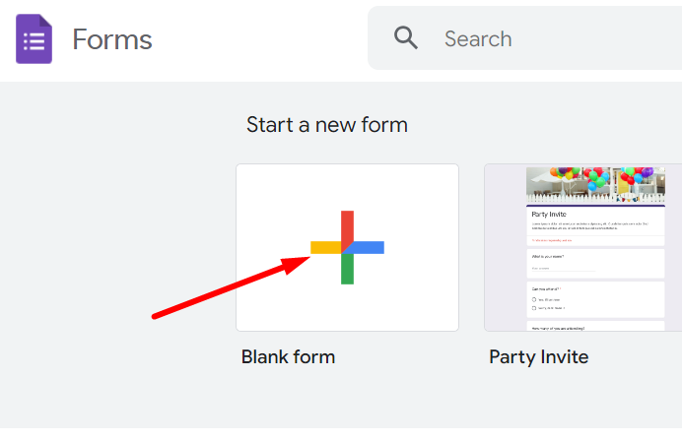Click the "What is your name?" preview question
The width and height of the screenshot is (682, 441).
548,257
